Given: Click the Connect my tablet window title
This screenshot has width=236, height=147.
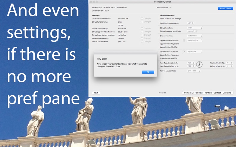Looking at the screenshot, I should click(x=162, y=2).
